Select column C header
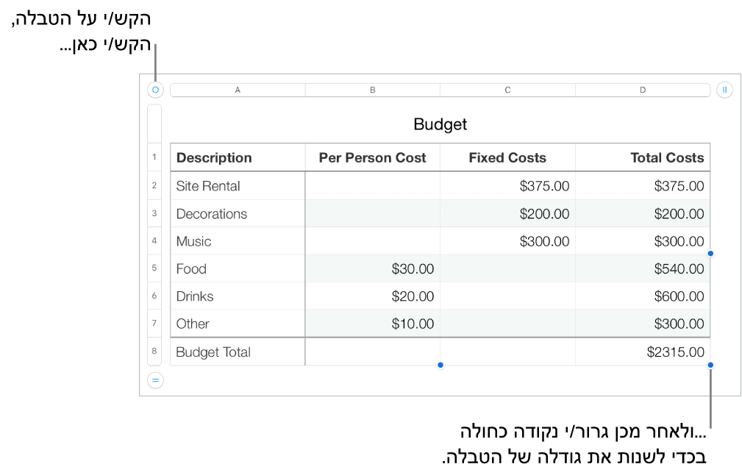Viewport: 742px width, 467px height. (x=507, y=90)
